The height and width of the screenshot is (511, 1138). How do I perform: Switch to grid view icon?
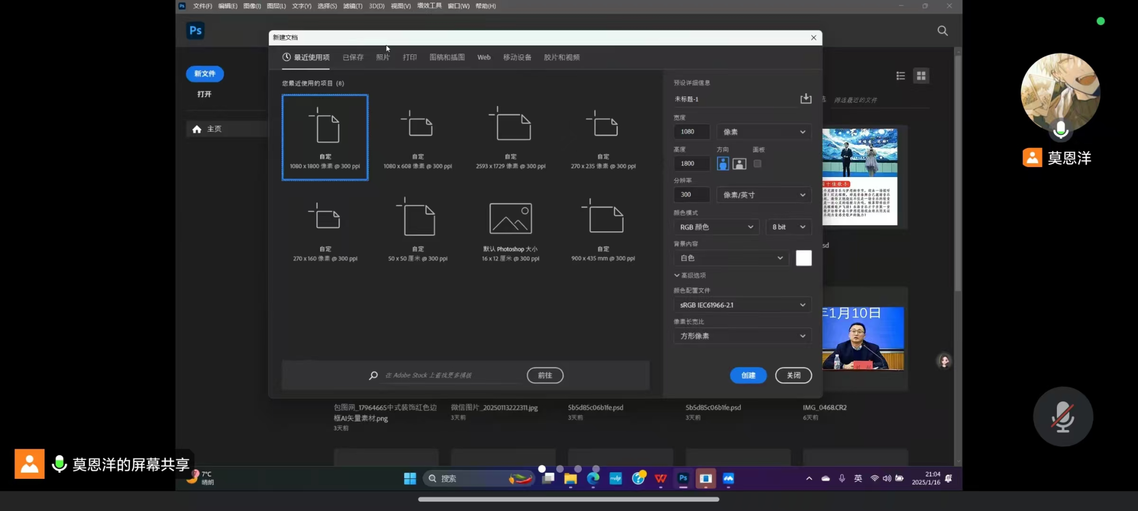pyautogui.click(x=921, y=76)
